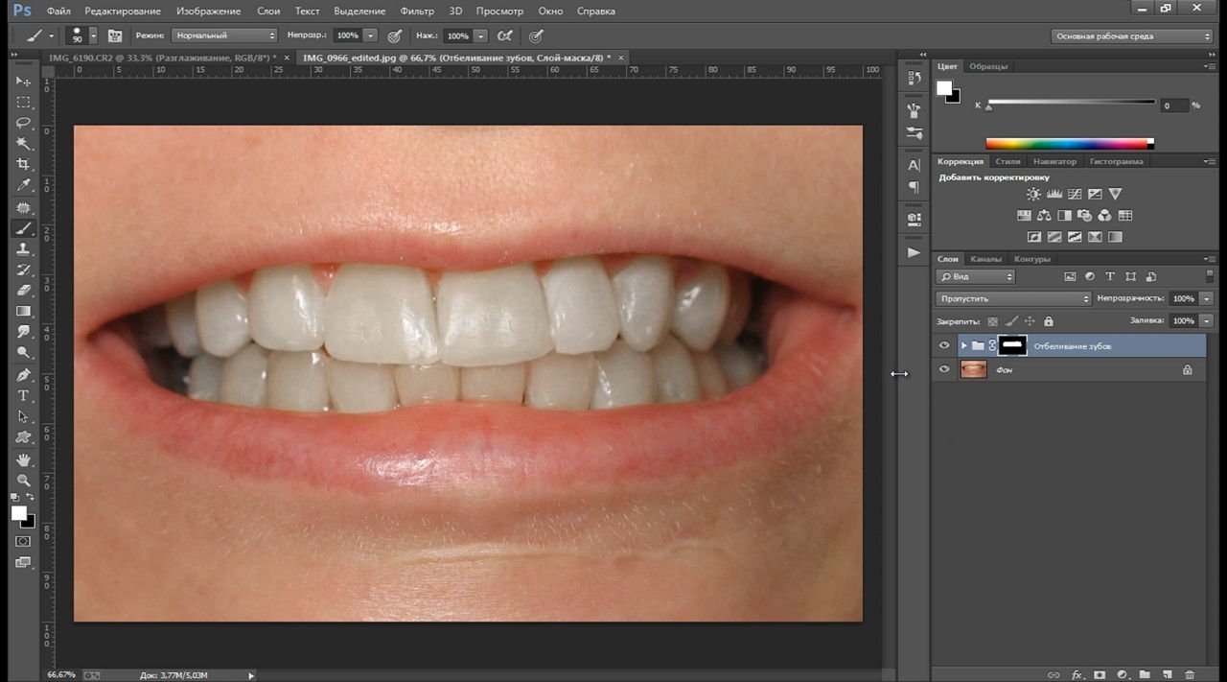
Task: Toggle the brush panel button
Action: coord(115,35)
